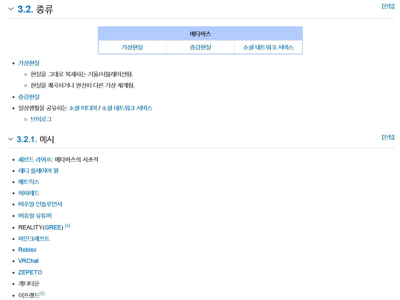Screen dimensions: 400x300
Task: Open 가상현실 link in bullet list
Action: tap(29, 63)
